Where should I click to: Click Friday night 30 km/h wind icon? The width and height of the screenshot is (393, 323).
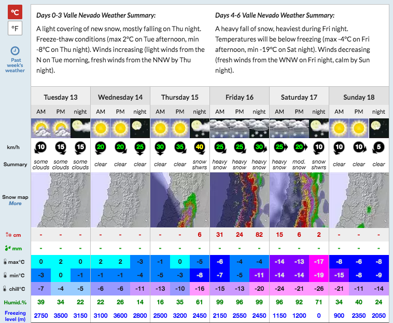tap(260, 147)
